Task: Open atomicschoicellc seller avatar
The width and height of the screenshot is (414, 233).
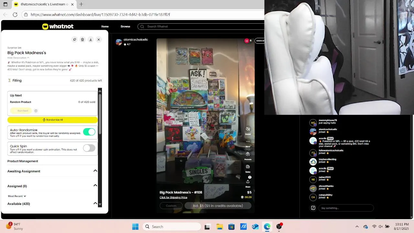Action: (x=119, y=42)
